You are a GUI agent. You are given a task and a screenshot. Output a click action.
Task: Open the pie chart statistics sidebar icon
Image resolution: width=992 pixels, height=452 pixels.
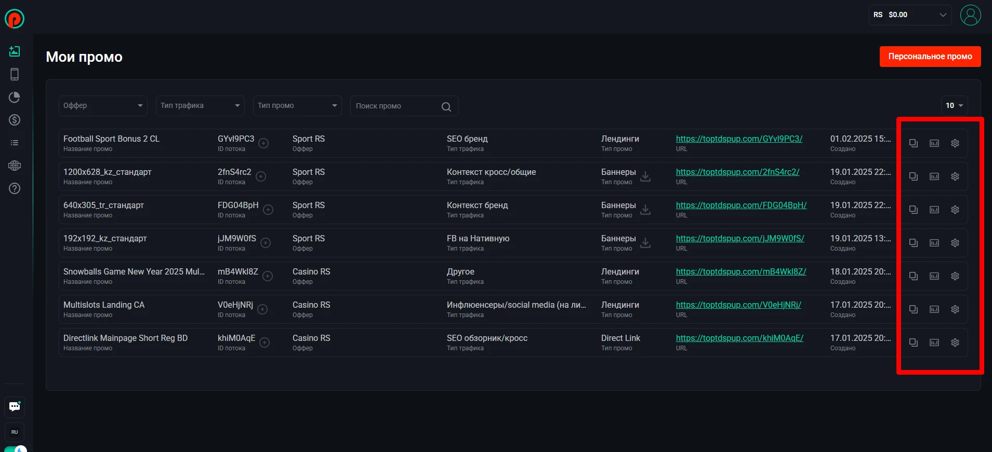[x=15, y=97]
